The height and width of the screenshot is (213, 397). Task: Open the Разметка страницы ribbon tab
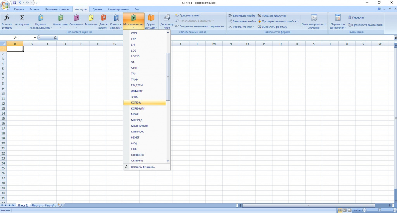click(57, 9)
